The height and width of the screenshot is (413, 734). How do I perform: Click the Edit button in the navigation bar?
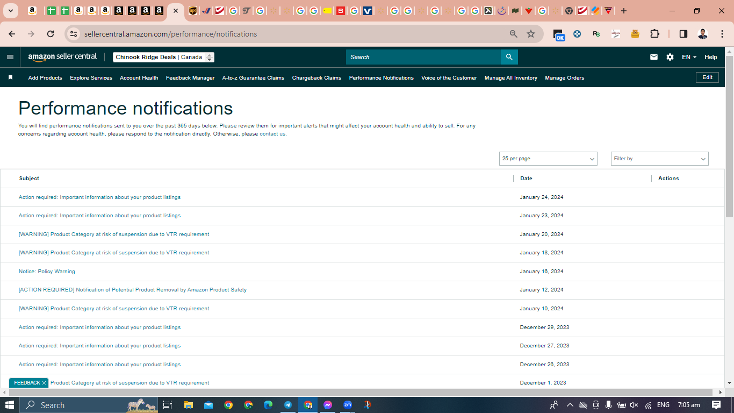(x=707, y=77)
